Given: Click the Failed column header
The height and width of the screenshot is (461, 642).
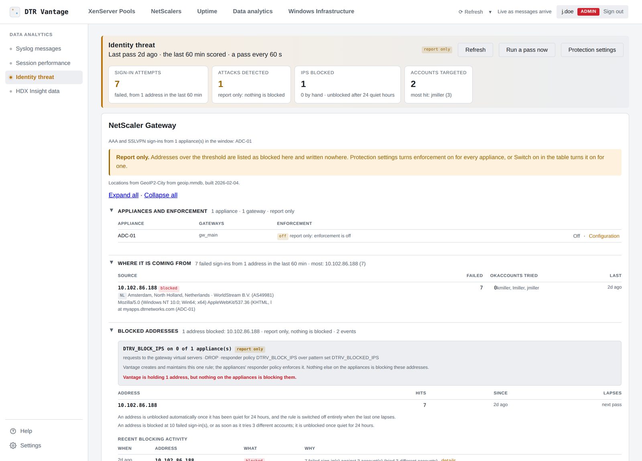Looking at the screenshot, I should click(x=474, y=276).
